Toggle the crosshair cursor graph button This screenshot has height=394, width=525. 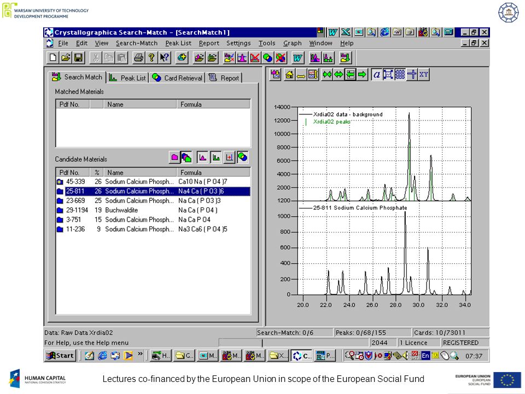(412, 74)
